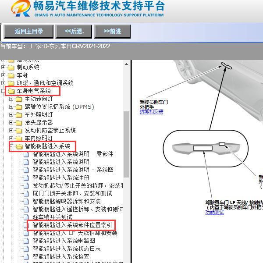Screen dimensions: 263x263
Task: Collapse the 智能钥匙进入系统 node
Action: [x=11, y=146]
